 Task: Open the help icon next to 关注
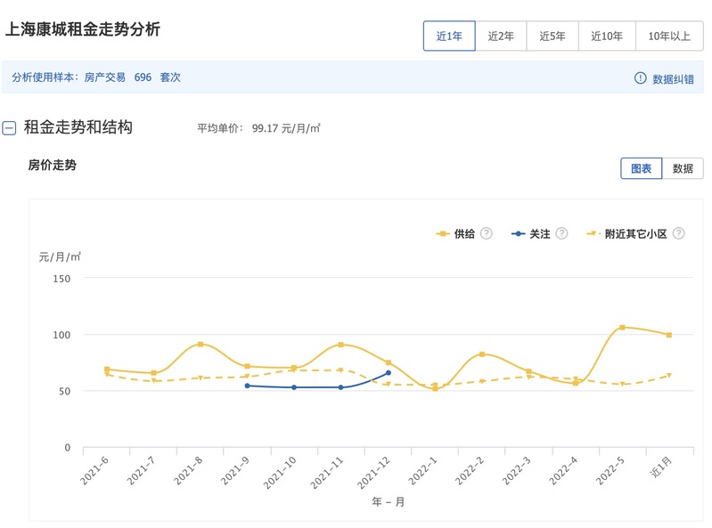pos(561,233)
